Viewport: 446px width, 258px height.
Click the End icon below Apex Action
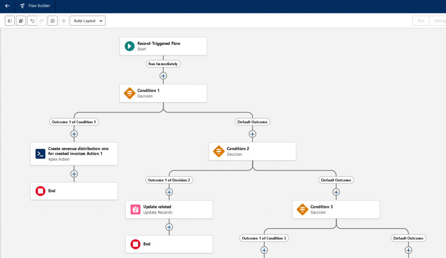click(41, 191)
